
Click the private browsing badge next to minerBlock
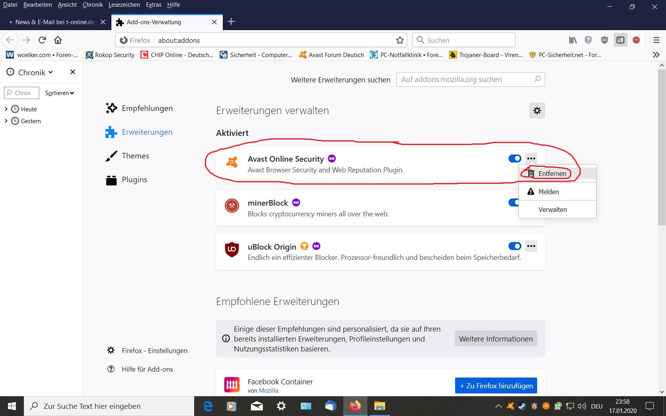tap(296, 202)
